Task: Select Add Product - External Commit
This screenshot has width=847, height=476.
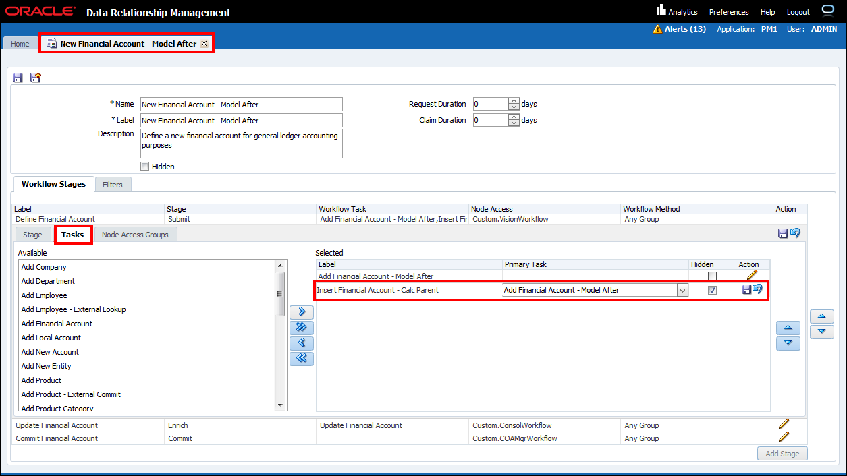Action: 72,394
